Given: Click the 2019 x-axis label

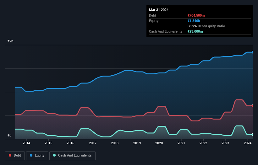Looking at the screenshot, I should pyautogui.click(x=137, y=143).
